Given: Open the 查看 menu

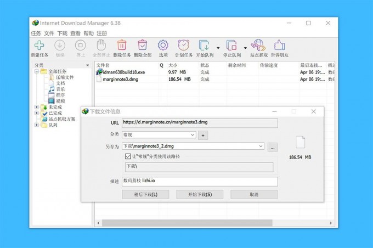Looking at the screenshot, I should (75, 33).
